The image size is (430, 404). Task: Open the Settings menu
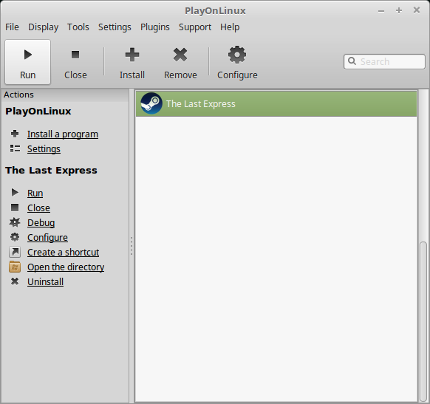[x=115, y=27]
